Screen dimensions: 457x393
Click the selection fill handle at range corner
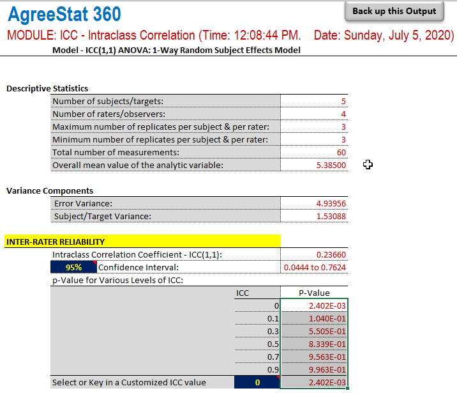pyautogui.click(x=347, y=388)
